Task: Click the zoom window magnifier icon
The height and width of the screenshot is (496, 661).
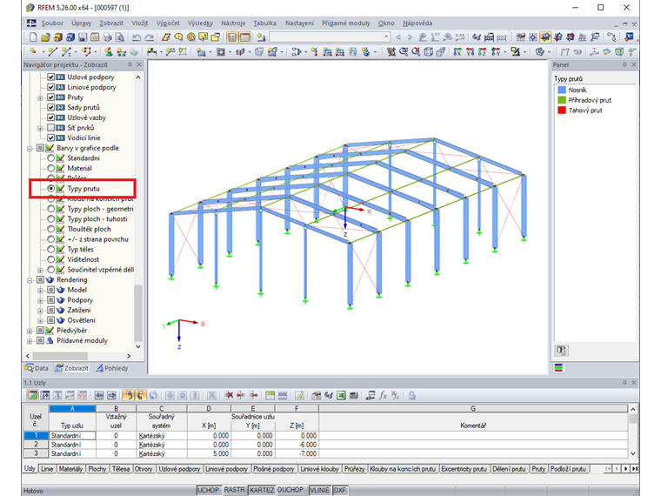Action: click(404, 51)
